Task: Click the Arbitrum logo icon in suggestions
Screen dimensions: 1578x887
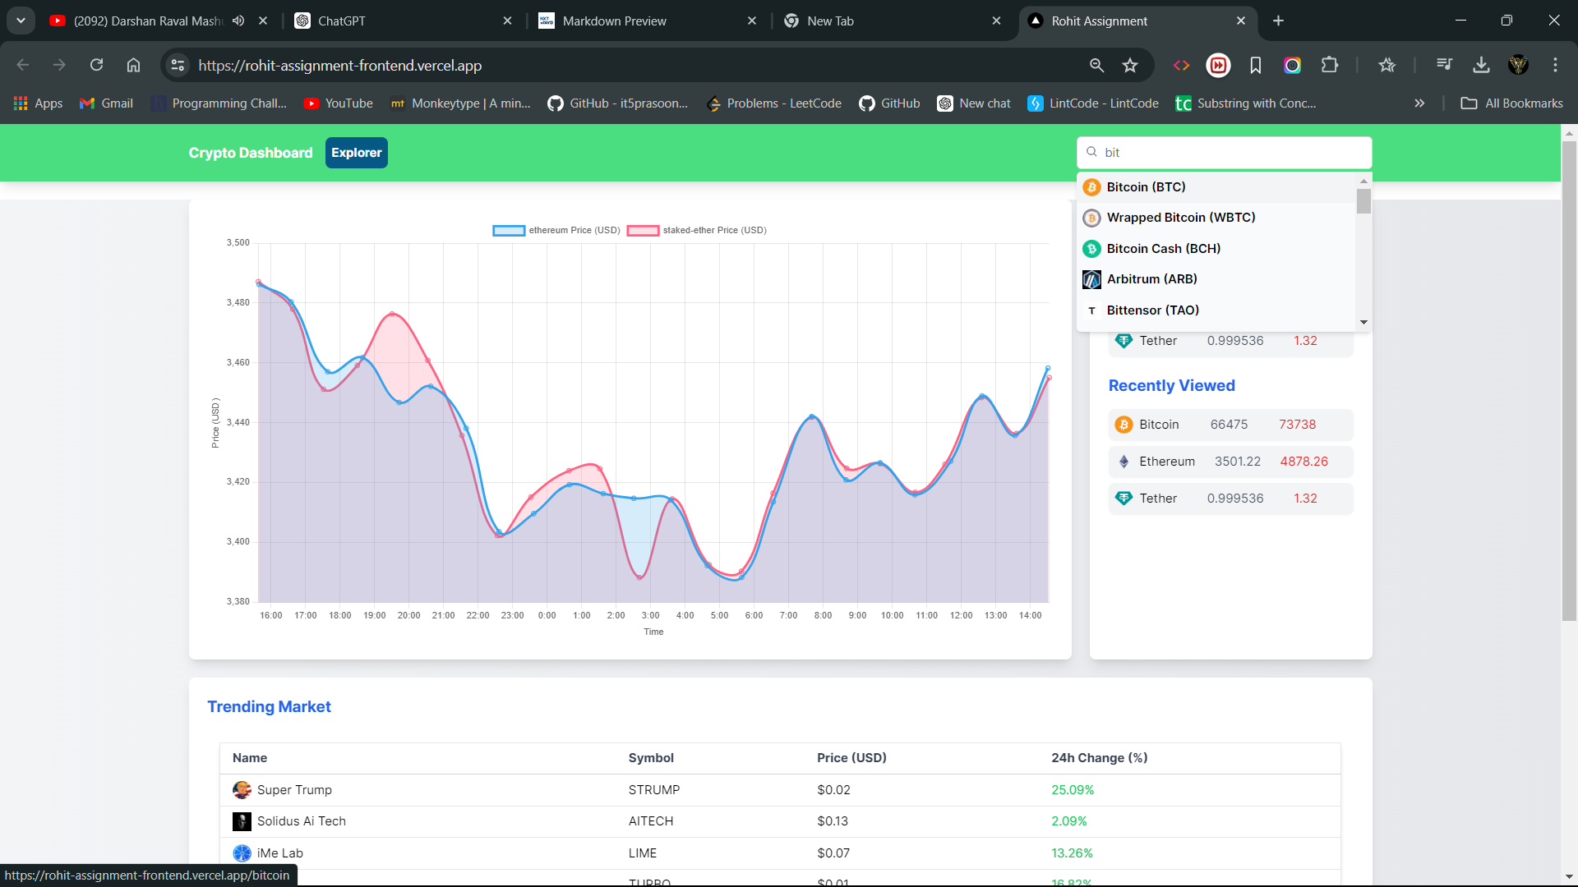Action: coord(1091,280)
